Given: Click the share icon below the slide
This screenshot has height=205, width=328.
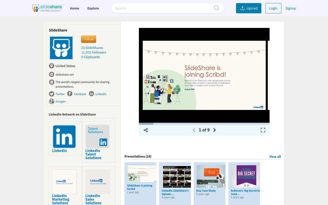Looking at the screenshot, I should coord(146,130).
